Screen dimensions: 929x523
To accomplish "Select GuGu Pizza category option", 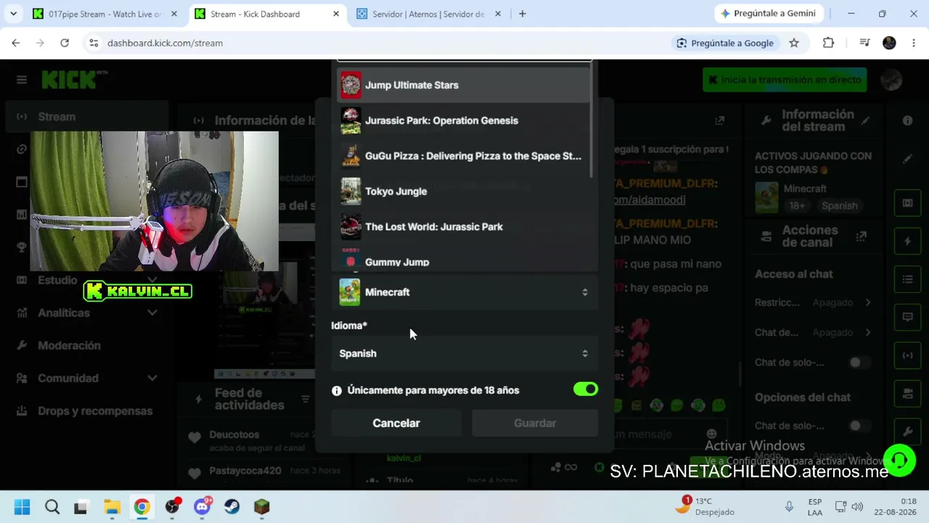I will [x=463, y=156].
